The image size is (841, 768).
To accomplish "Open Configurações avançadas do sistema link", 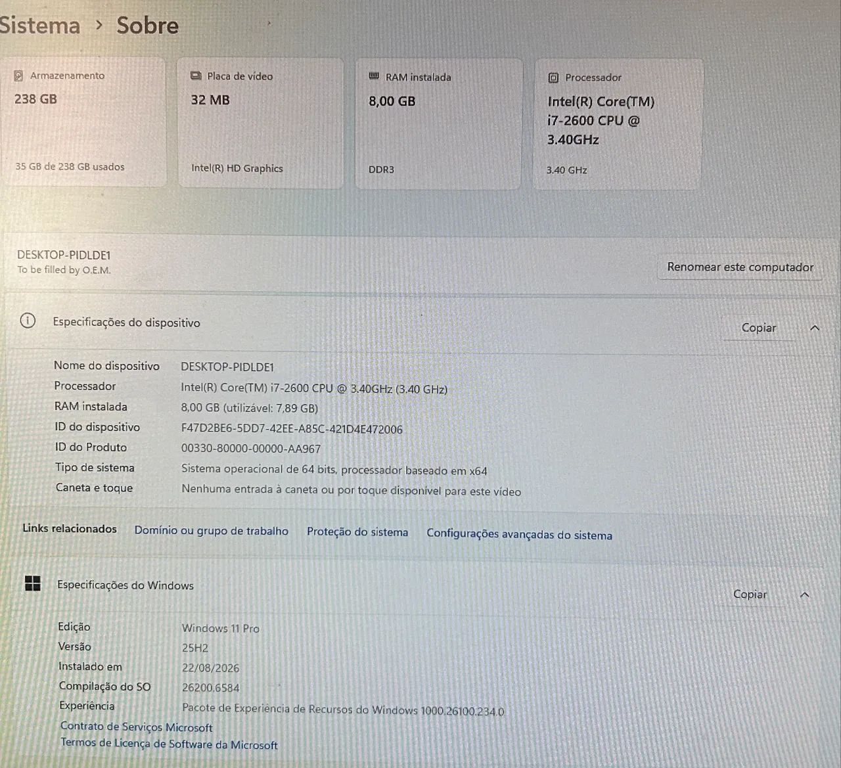I will [x=519, y=535].
